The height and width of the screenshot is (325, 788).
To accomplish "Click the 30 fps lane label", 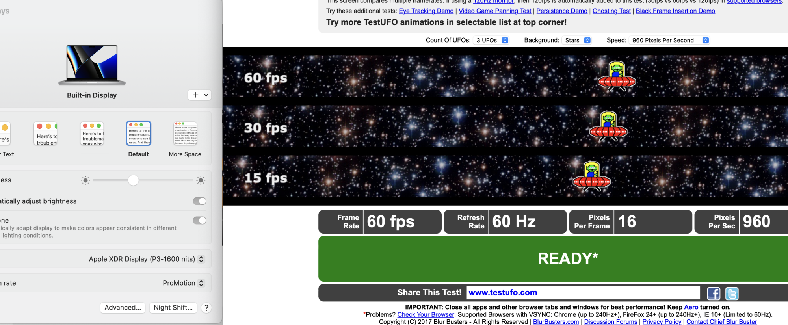I will [x=266, y=128].
